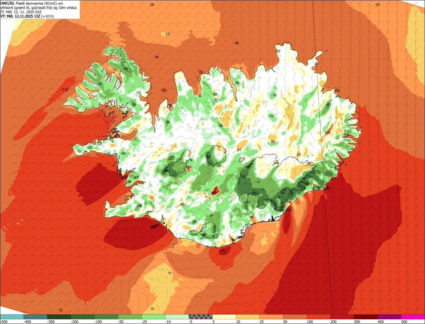
Task: Click the map value 52 in the eastern highlands
Action: pos(273,142)
